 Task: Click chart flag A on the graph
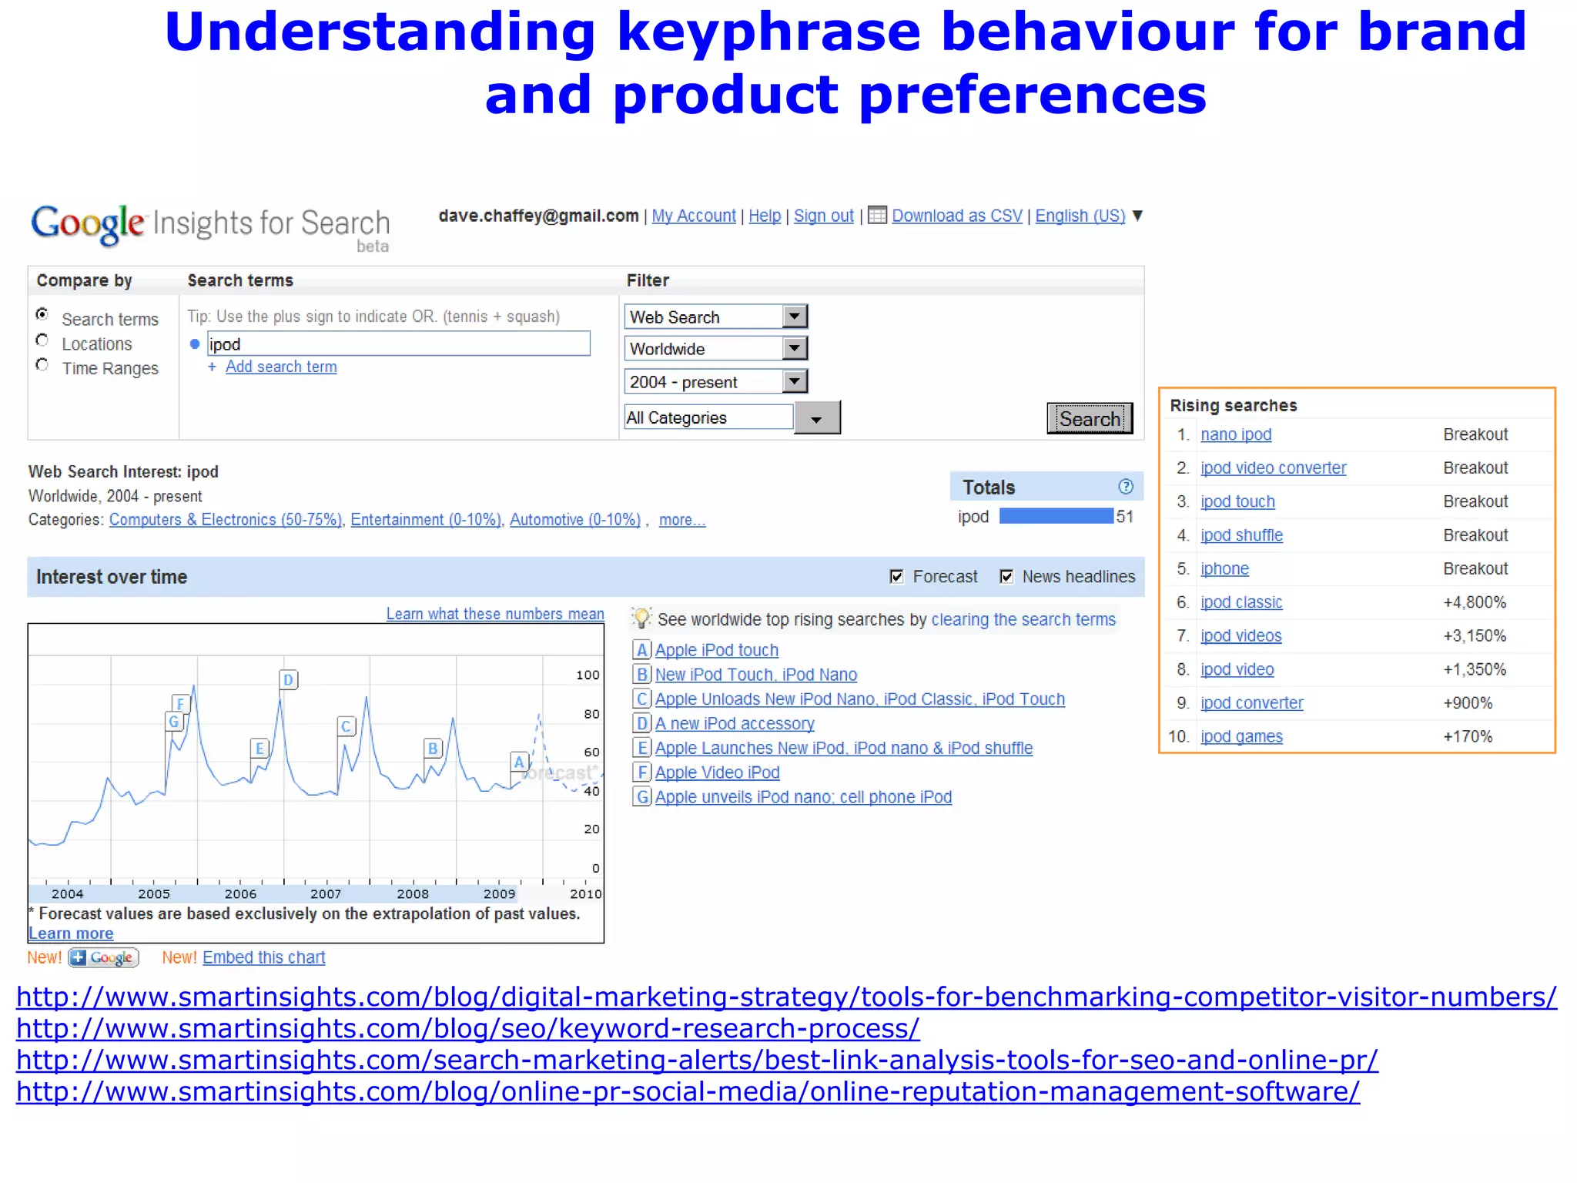coord(520,762)
